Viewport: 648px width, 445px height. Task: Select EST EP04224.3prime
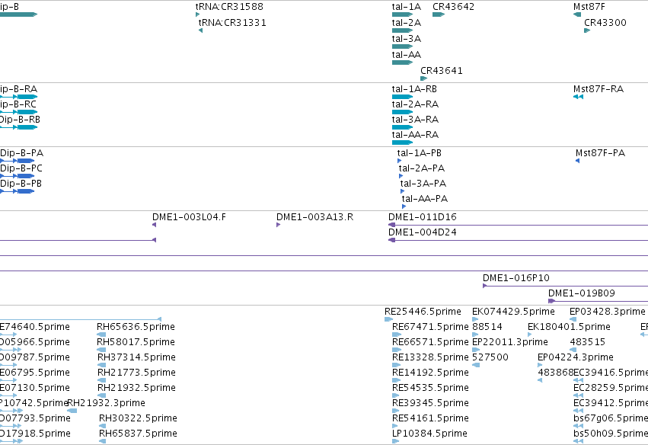pos(575,357)
